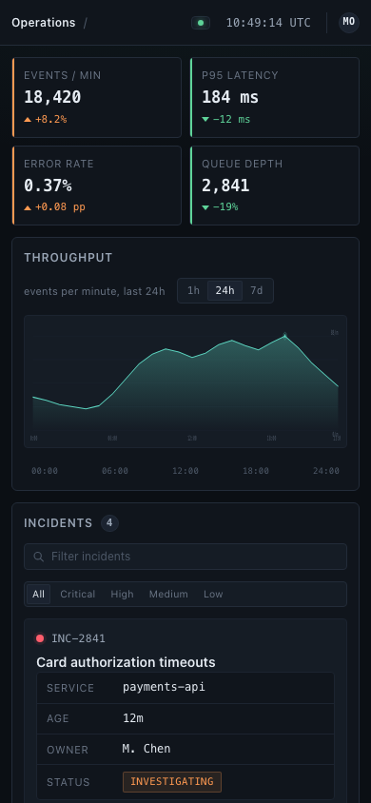Viewport: 371px width, 803px height.
Task: Focus the Filter incidents search field
Action: [x=185, y=557]
